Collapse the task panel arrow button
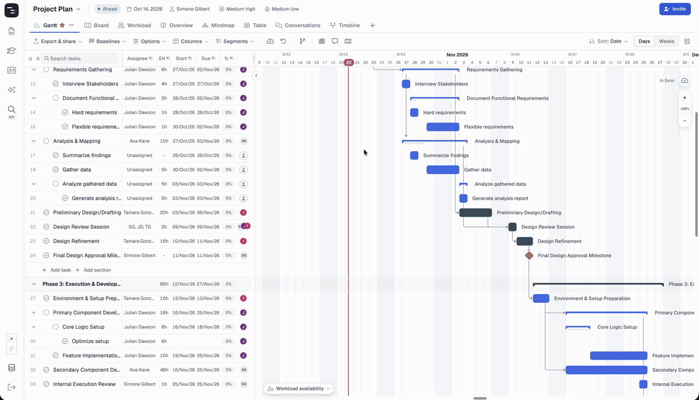Image resolution: width=699 pixels, height=400 pixels. [256, 75]
